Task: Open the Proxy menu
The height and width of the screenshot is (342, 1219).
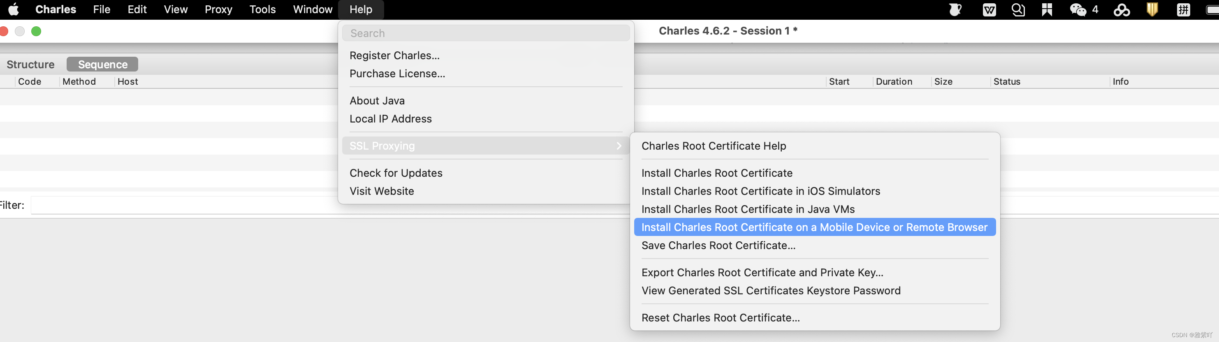Action: tap(218, 9)
